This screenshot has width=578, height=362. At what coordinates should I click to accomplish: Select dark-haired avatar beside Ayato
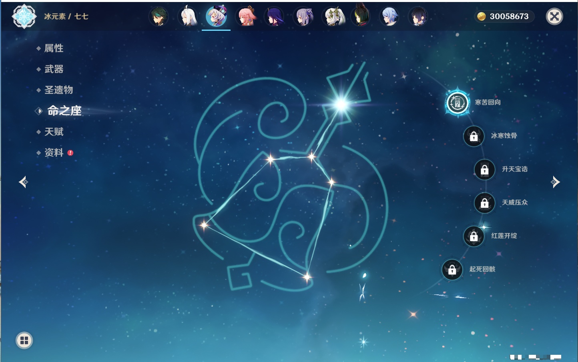tap(418, 17)
